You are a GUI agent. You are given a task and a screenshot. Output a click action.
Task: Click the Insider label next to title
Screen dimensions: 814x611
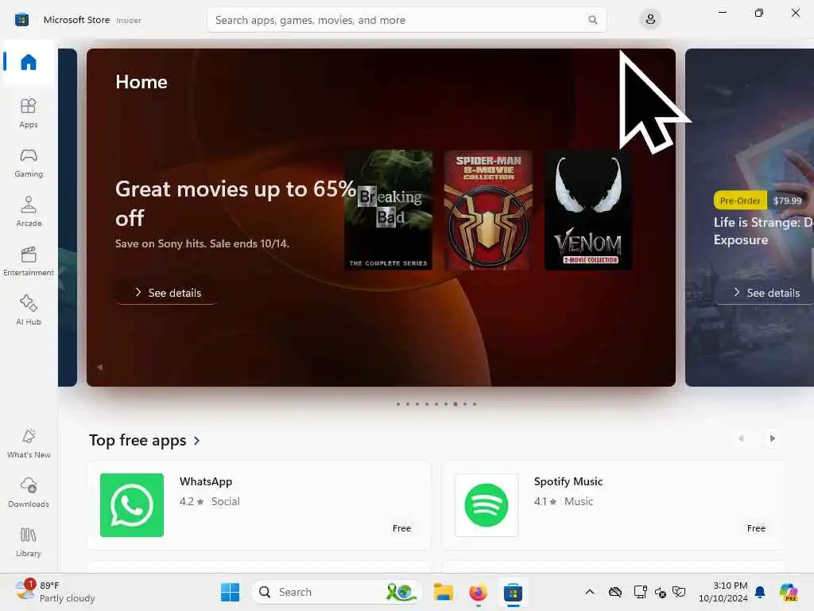coord(129,20)
